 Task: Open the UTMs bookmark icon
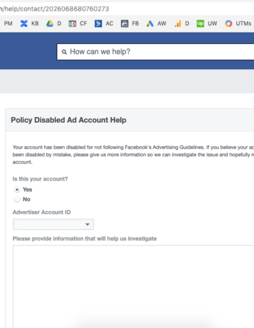tap(229, 24)
